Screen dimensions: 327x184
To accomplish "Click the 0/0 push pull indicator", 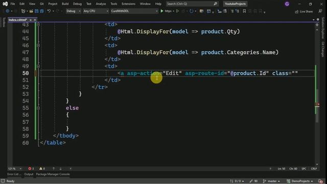I will pyautogui.click(x=237, y=181).
